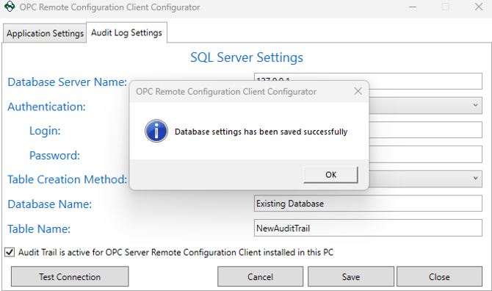The image size is (492, 291).
Task: Close the message dialog with its X
Action: (x=358, y=91)
